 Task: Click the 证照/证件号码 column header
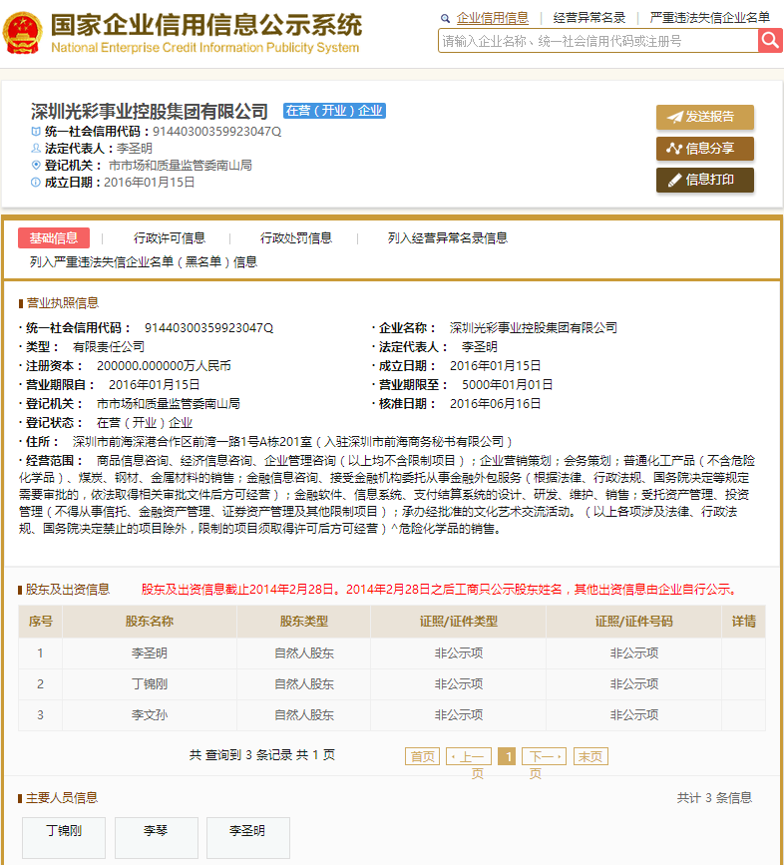(633, 622)
